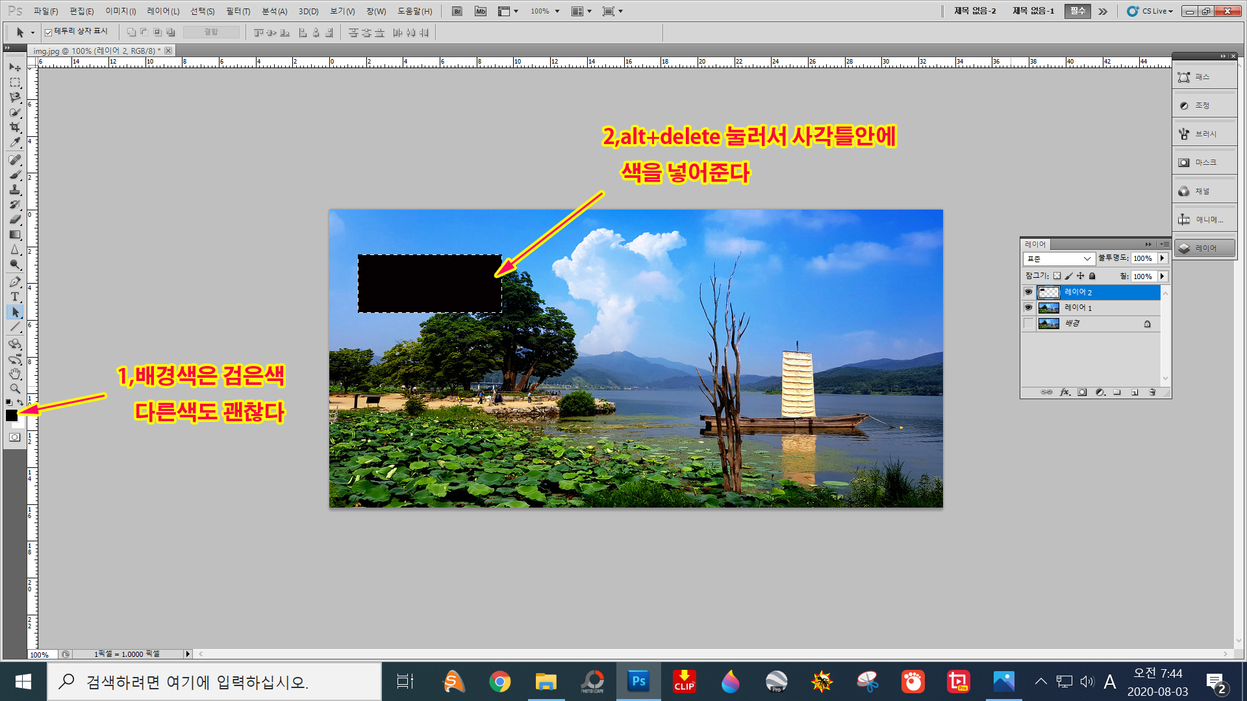Select the Horizontal Type tool
1247x701 pixels.
click(14, 297)
